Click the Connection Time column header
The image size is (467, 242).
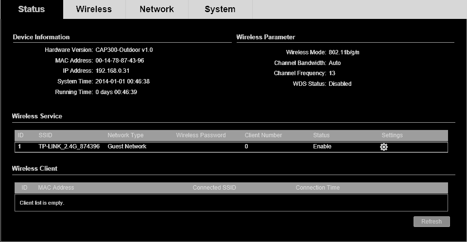pos(318,188)
